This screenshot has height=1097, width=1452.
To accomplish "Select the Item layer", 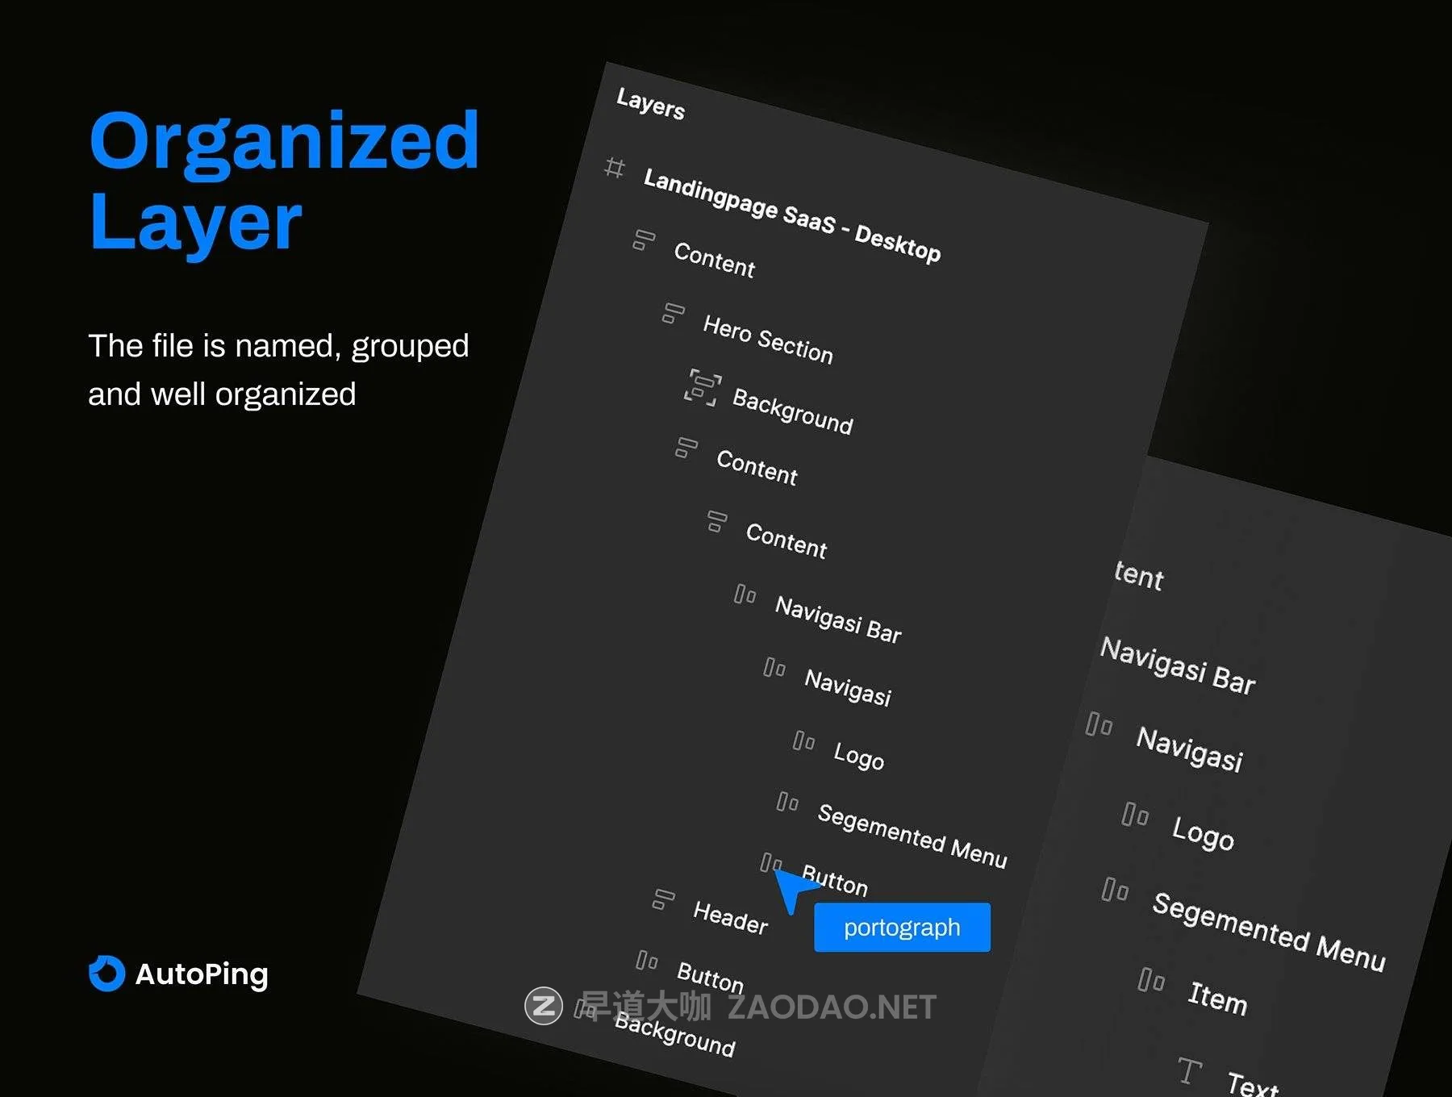I will pos(1217,998).
